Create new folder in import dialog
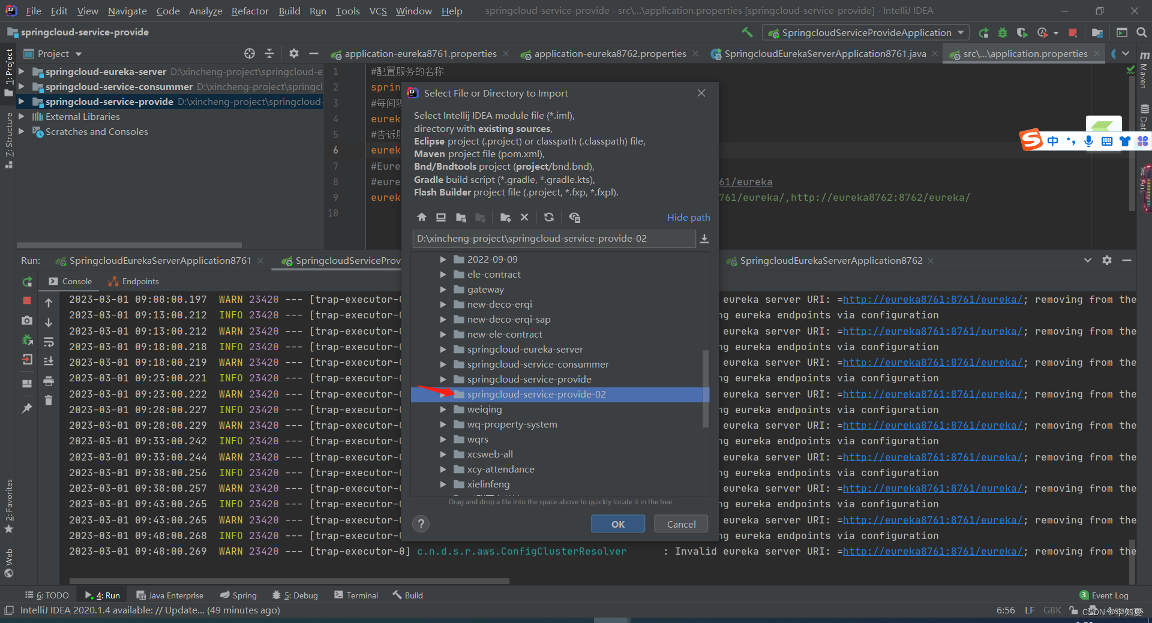The image size is (1152, 623). [505, 217]
